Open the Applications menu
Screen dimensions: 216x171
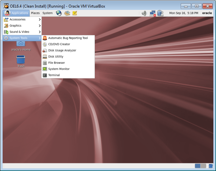click(x=16, y=13)
